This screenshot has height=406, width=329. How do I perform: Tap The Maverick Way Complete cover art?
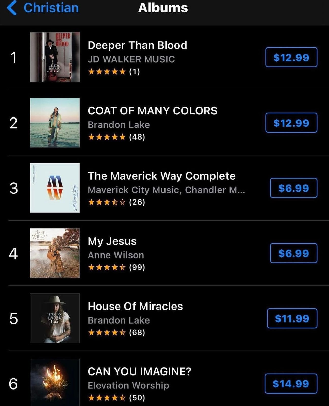[55, 188]
